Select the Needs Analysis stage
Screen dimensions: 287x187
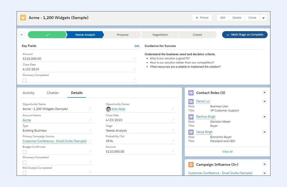pyautogui.click(x=85, y=35)
